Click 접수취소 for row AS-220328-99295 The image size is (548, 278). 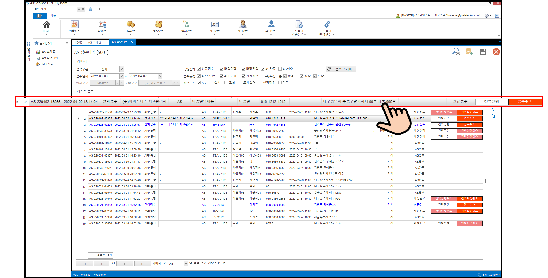click(x=469, y=125)
